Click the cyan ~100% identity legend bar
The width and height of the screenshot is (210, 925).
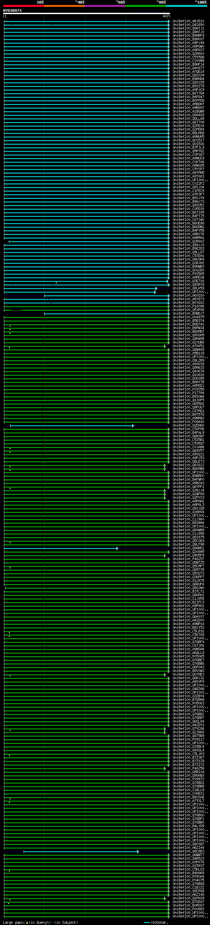pyautogui.click(x=186, y=6)
